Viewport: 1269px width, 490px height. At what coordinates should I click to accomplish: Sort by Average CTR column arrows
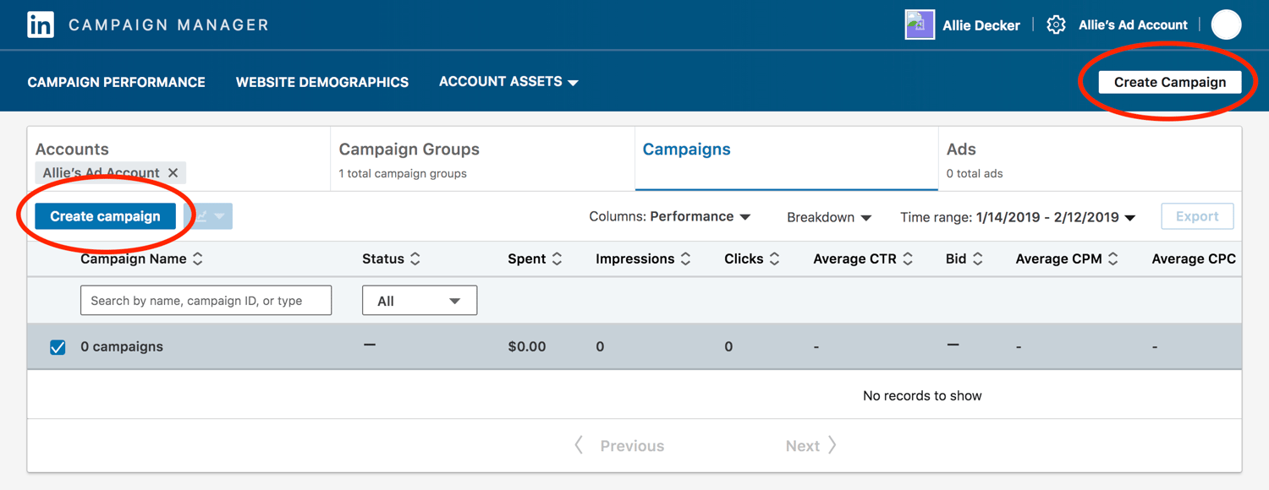click(x=908, y=259)
